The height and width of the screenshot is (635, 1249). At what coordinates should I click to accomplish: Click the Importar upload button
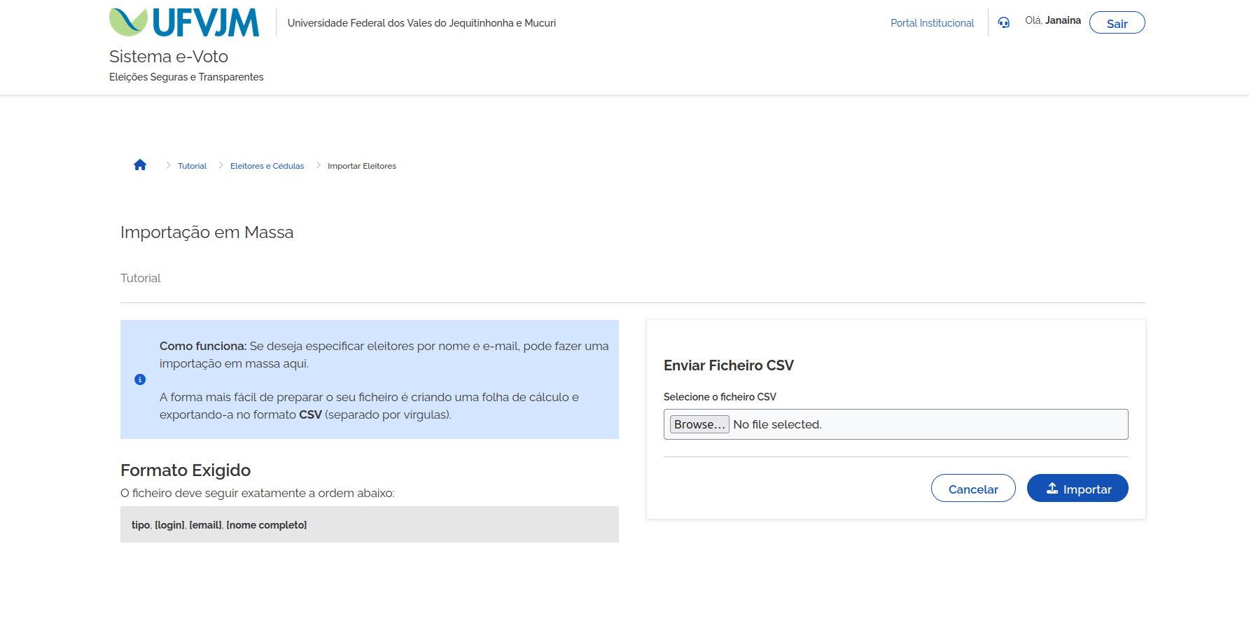pyautogui.click(x=1077, y=488)
